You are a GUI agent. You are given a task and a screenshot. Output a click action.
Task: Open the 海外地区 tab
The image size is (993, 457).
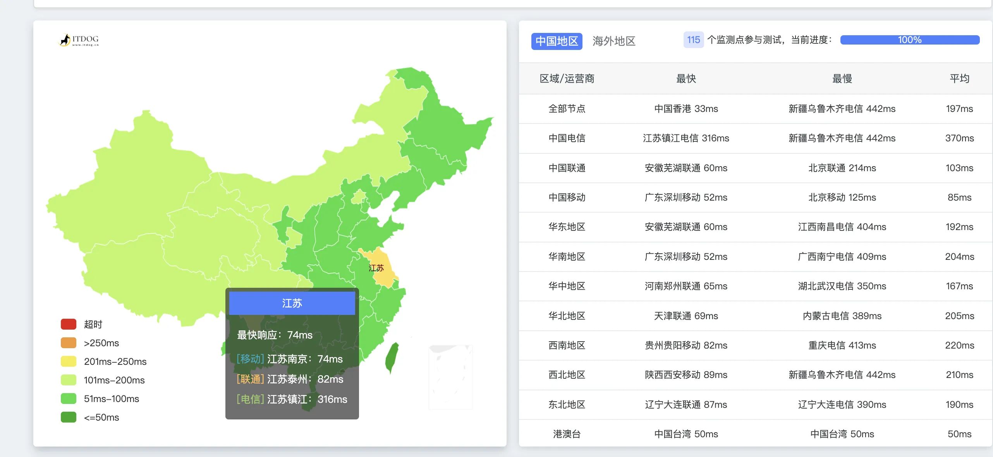[614, 41]
